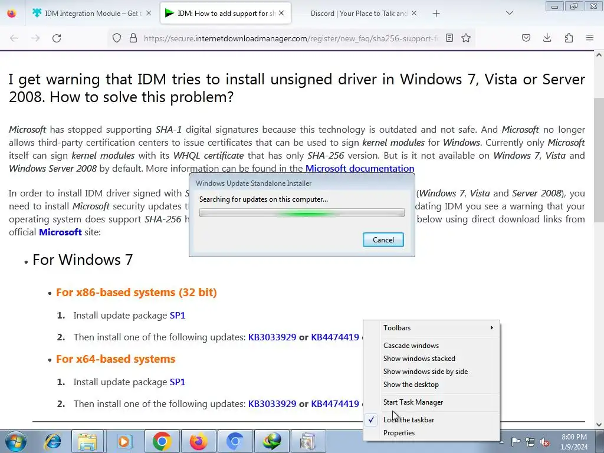The height and width of the screenshot is (453, 604).
Task: Click the 'For Windows 7' heading
Action: pyautogui.click(x=83, y=260)
